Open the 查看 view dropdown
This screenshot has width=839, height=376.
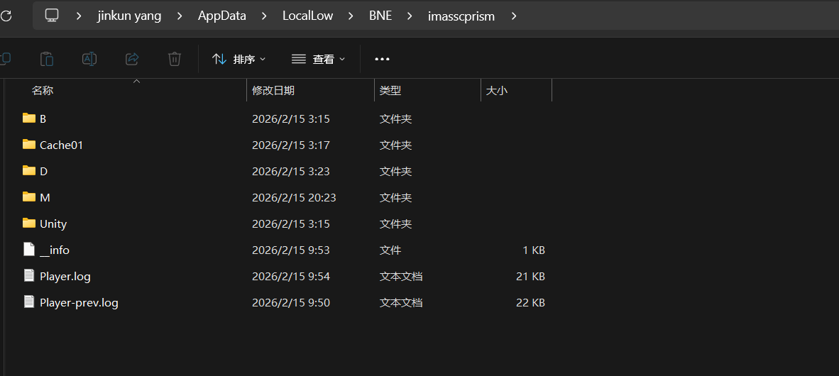pos(319,60)
